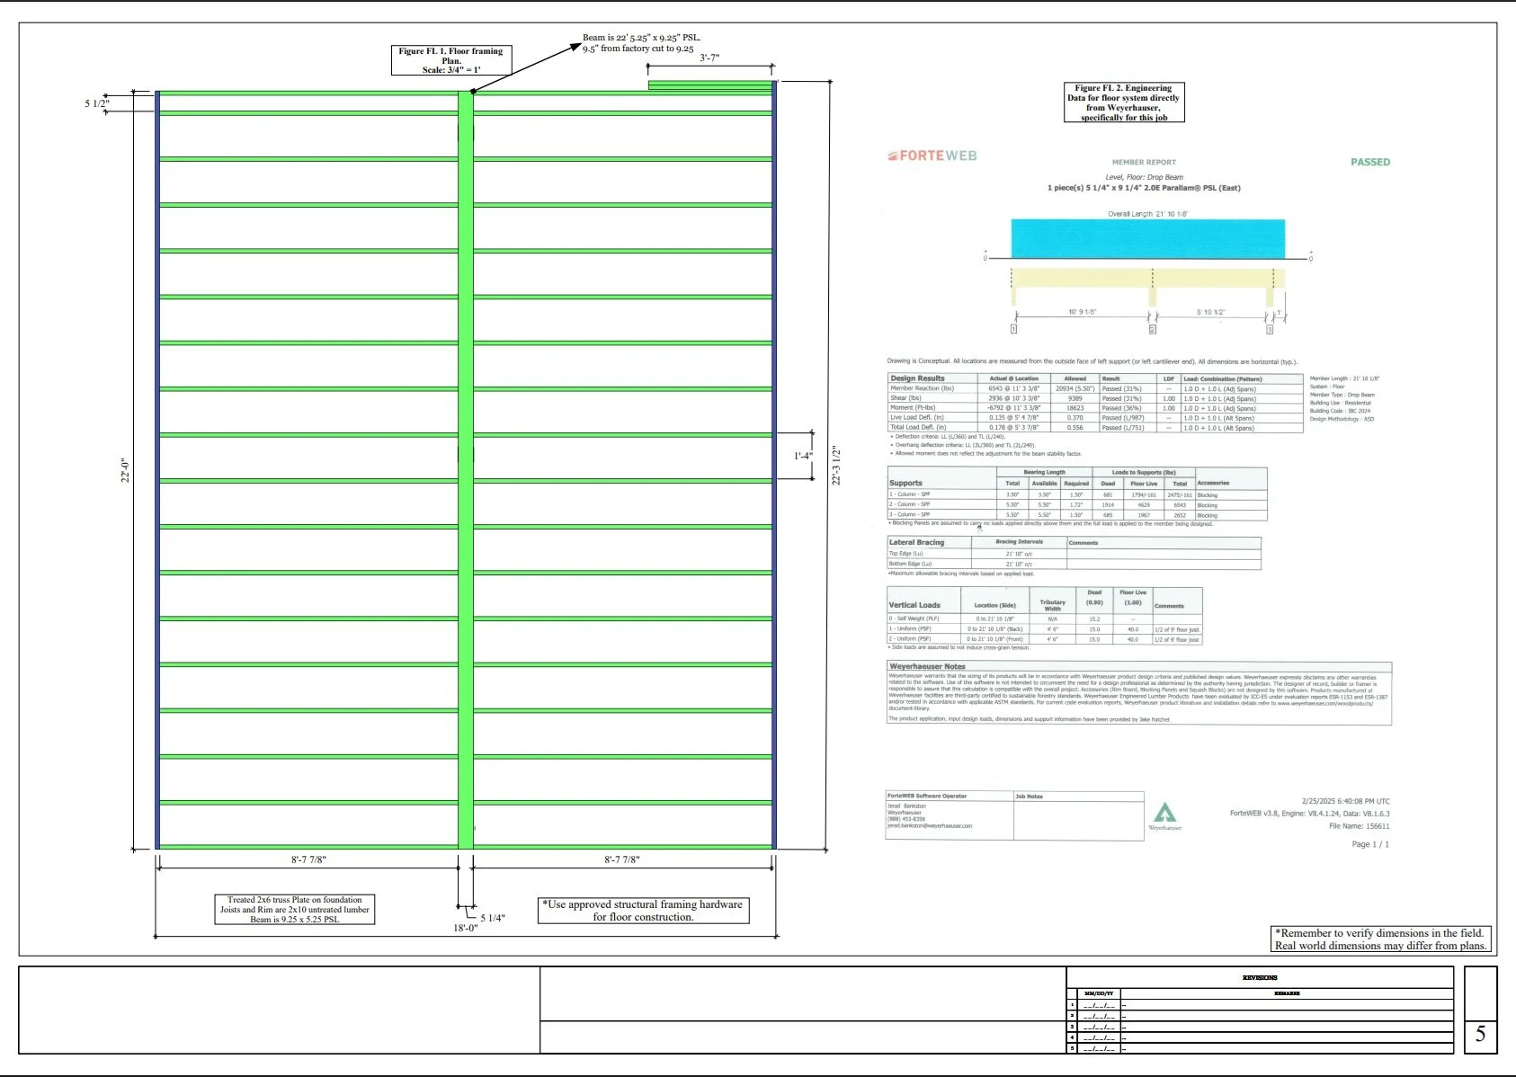Select the 18'-0" overall width dimension

(x=465, y=928)
